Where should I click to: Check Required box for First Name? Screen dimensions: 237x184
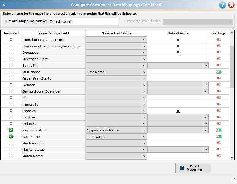coord(11,72)
